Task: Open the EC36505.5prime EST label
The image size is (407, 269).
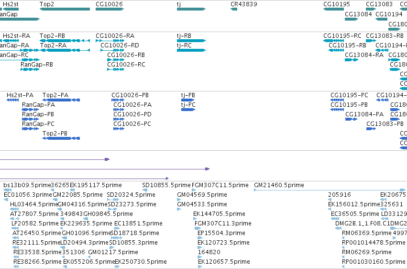Action: (355, 214)
